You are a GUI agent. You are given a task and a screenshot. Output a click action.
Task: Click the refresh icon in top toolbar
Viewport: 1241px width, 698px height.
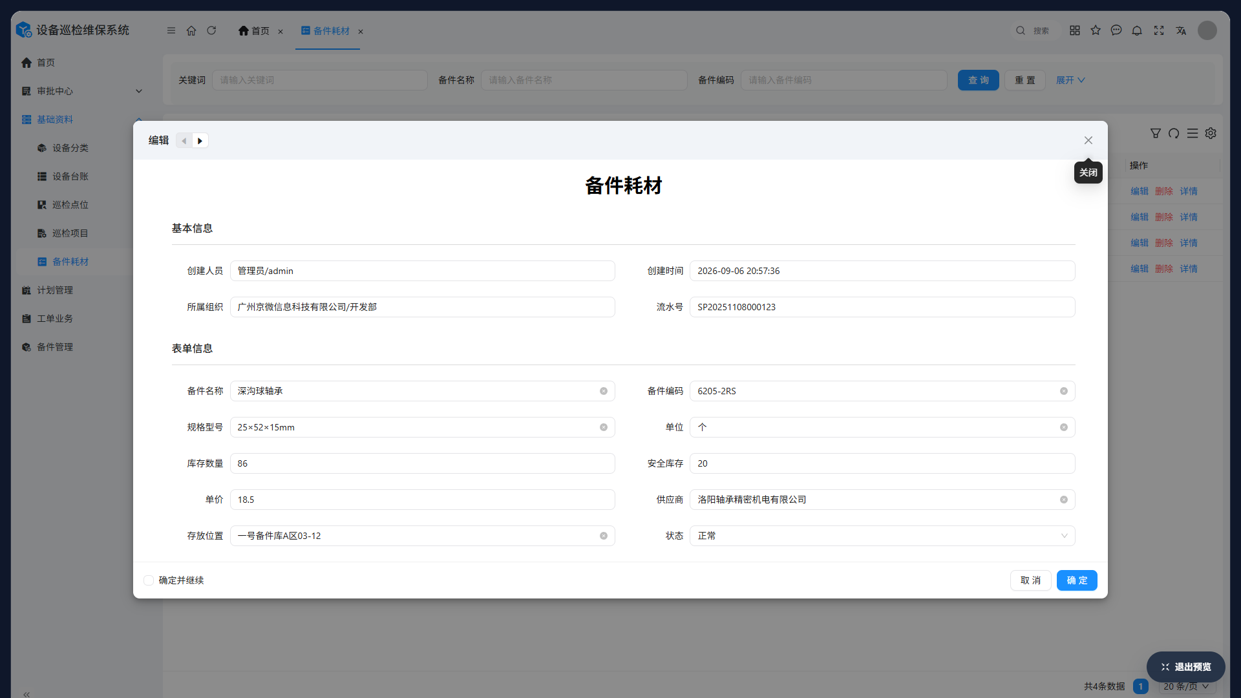211,30
